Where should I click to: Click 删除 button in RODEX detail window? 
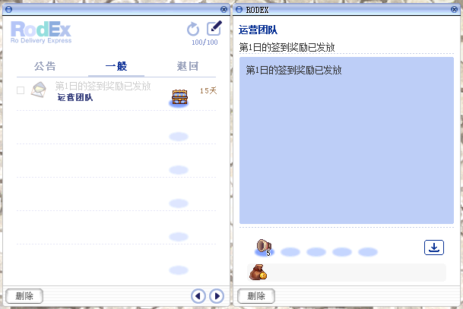tap(256, 296)
